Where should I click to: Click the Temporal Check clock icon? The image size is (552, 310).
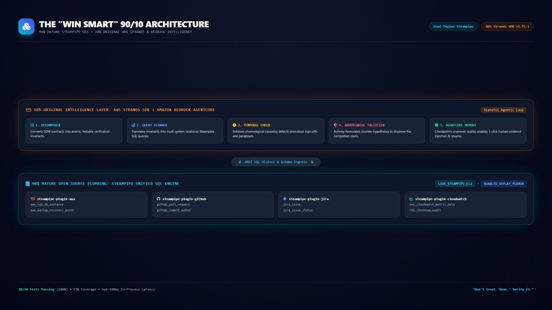coord(234,125)
